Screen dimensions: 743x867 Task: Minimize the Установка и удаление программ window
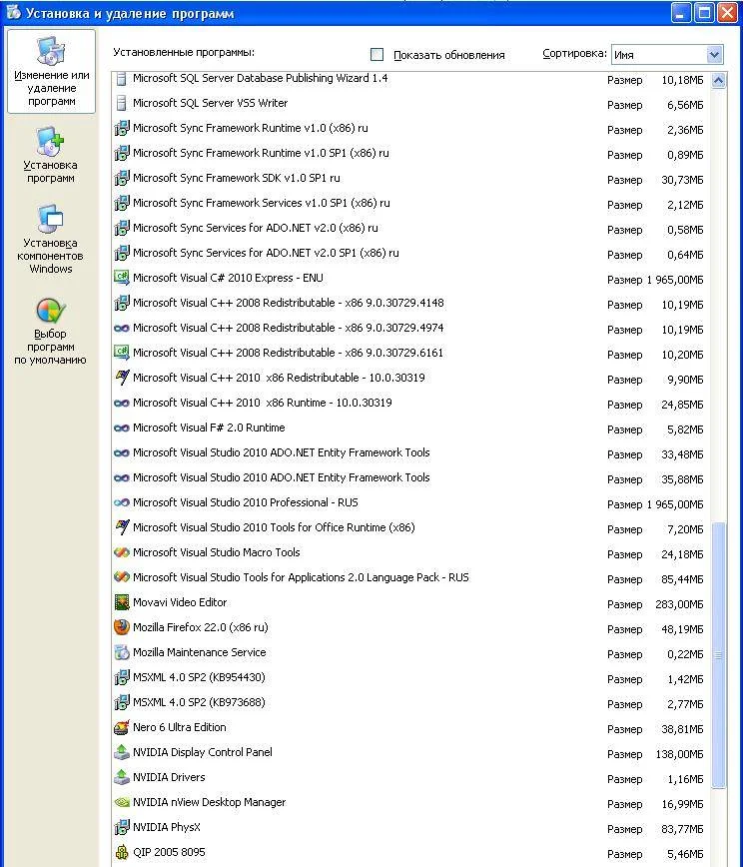pos(681,13)
